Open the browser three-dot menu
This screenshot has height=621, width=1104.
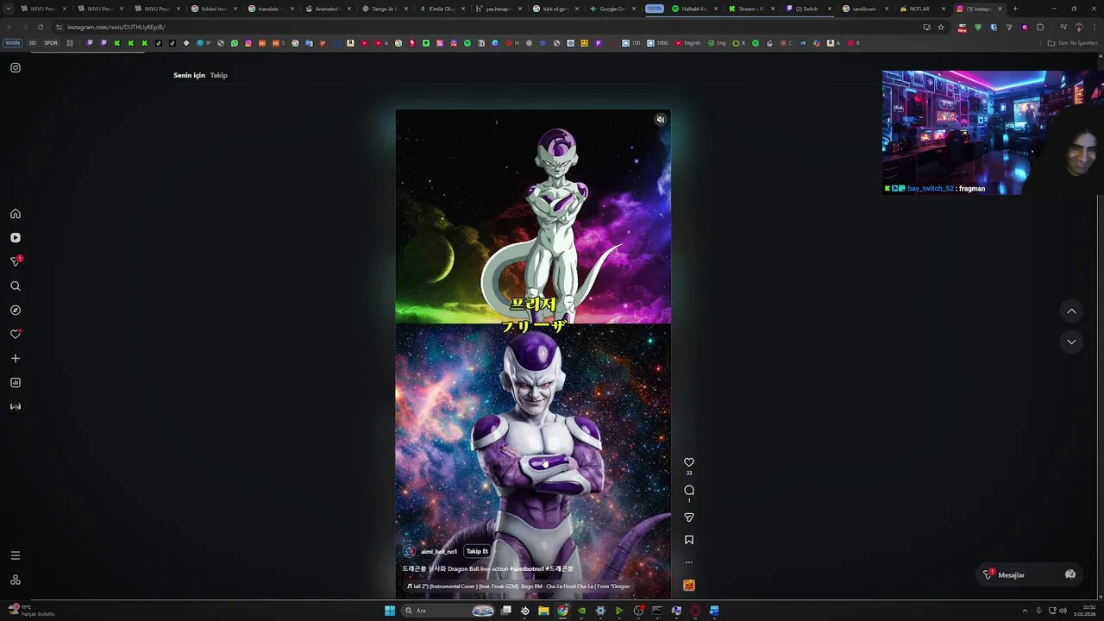(x=1094, y=27)
